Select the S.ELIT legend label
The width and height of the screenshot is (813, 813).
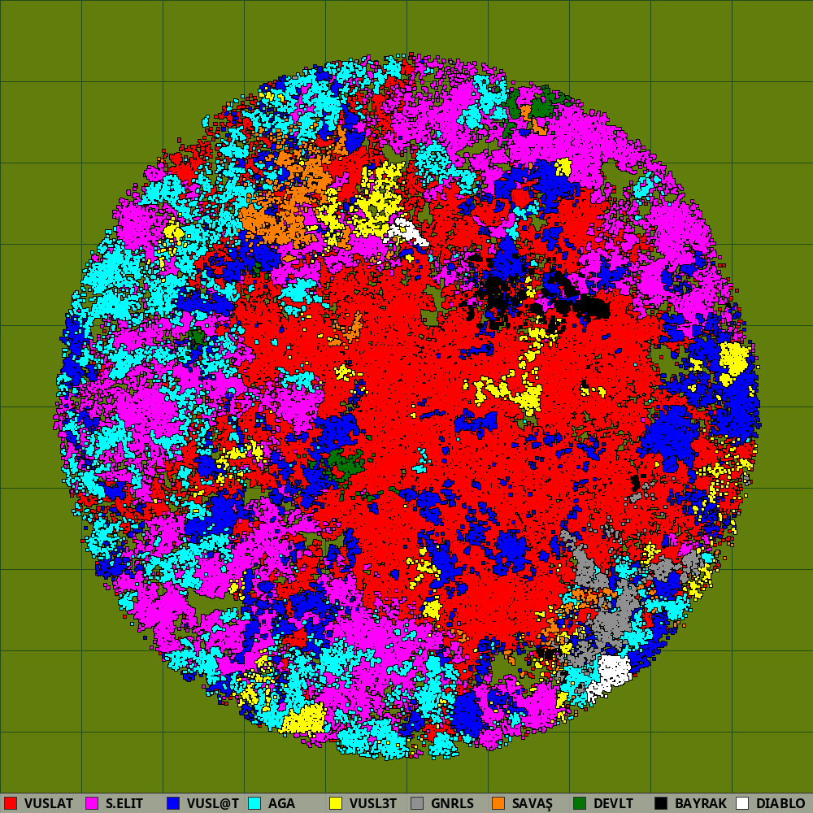(124, 804)
